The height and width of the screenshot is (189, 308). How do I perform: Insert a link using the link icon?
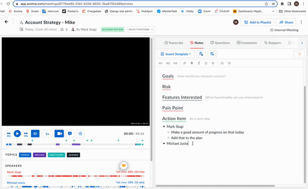click(x=184, y=63)
